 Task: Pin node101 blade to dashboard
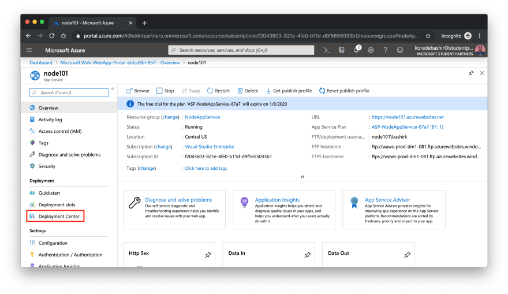(x=471, y=73)
